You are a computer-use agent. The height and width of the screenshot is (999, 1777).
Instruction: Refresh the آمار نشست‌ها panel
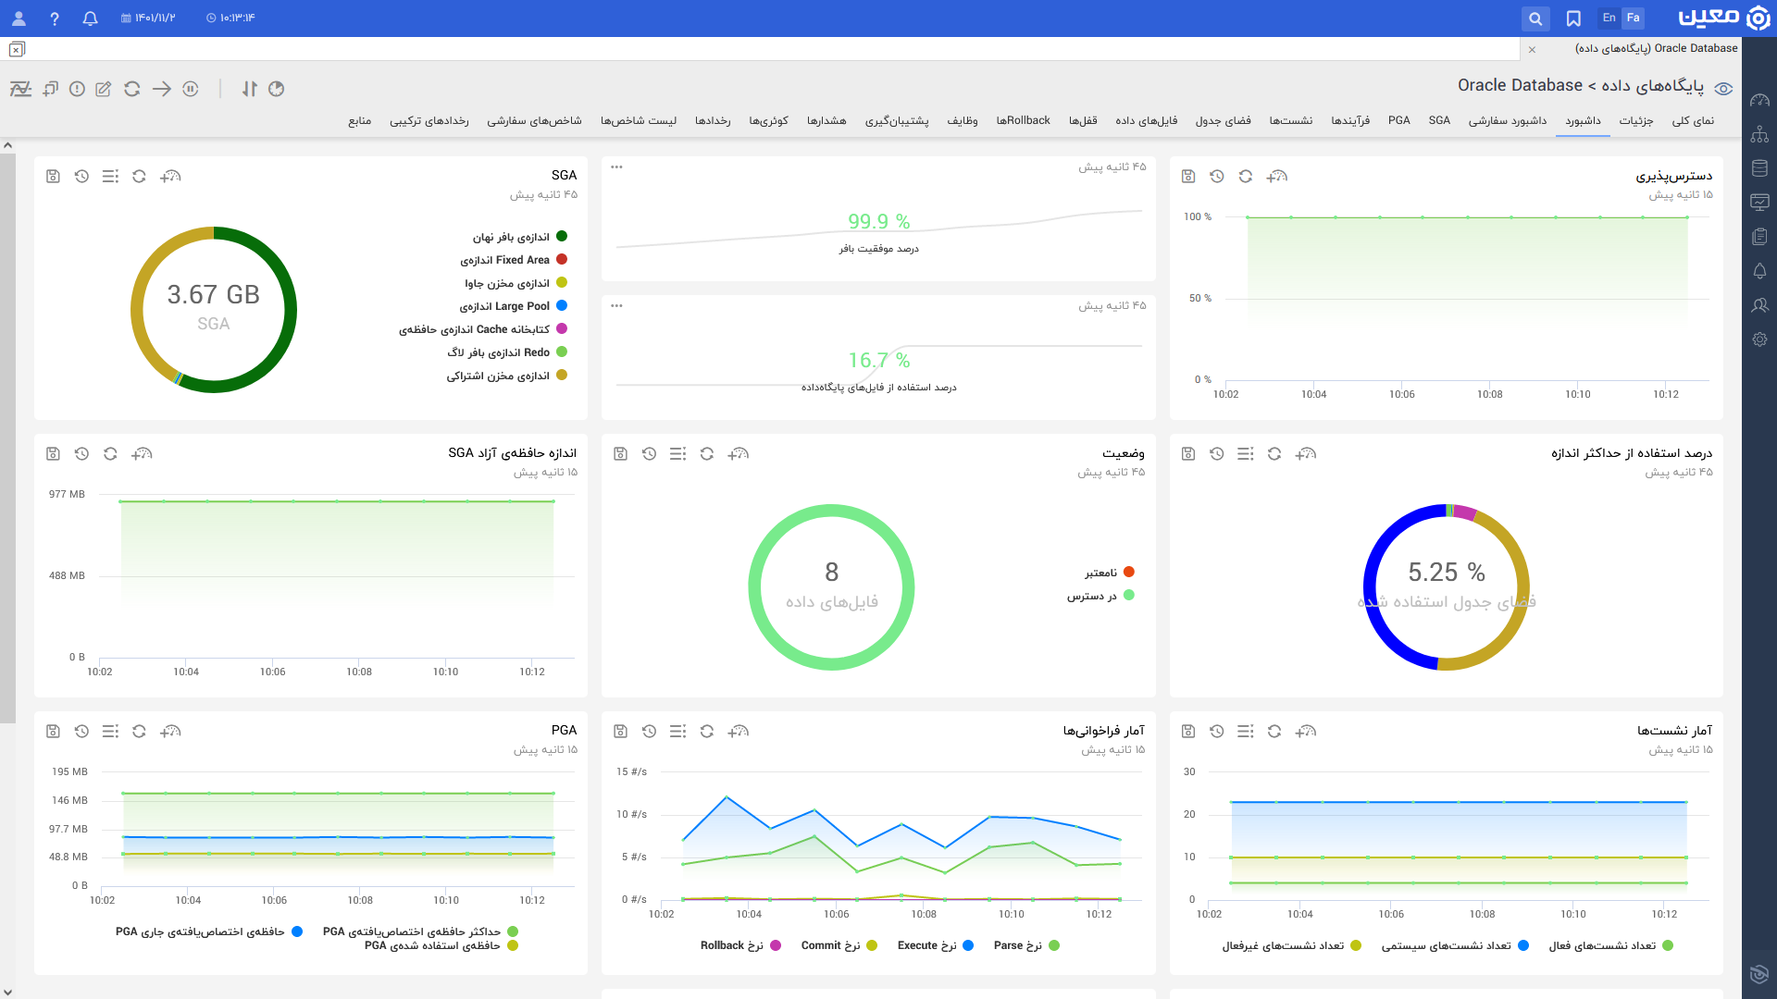click(x=1274, y=731)
